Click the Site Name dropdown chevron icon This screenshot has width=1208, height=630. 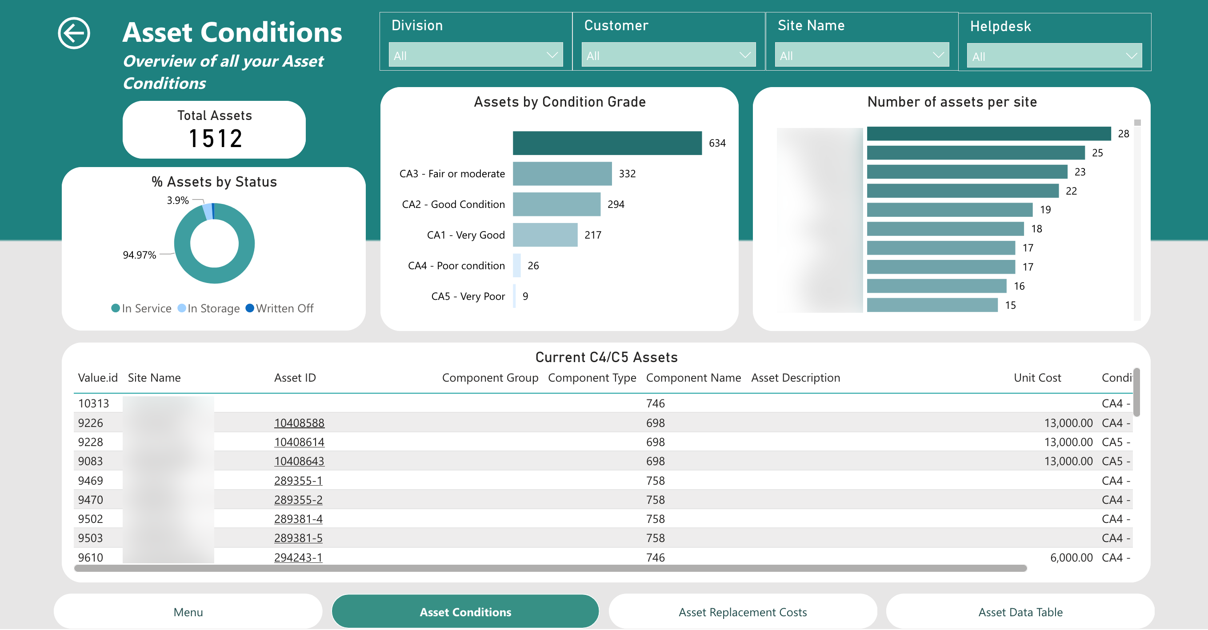coord(939,55)
